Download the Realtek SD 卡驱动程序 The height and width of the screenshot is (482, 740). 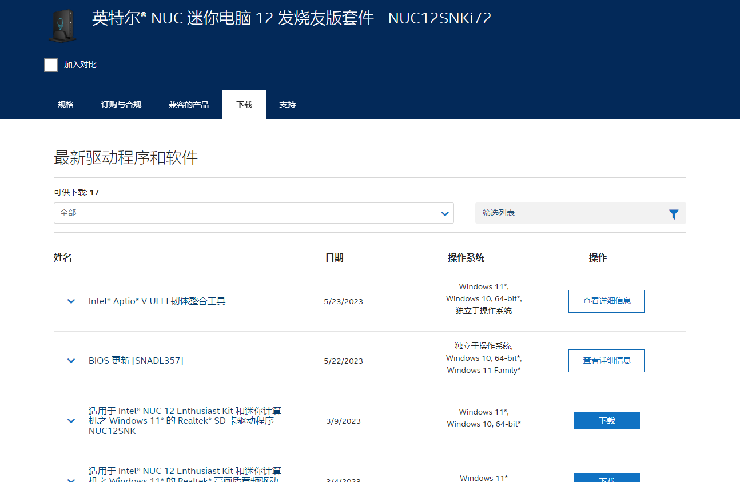click(607, 421)
